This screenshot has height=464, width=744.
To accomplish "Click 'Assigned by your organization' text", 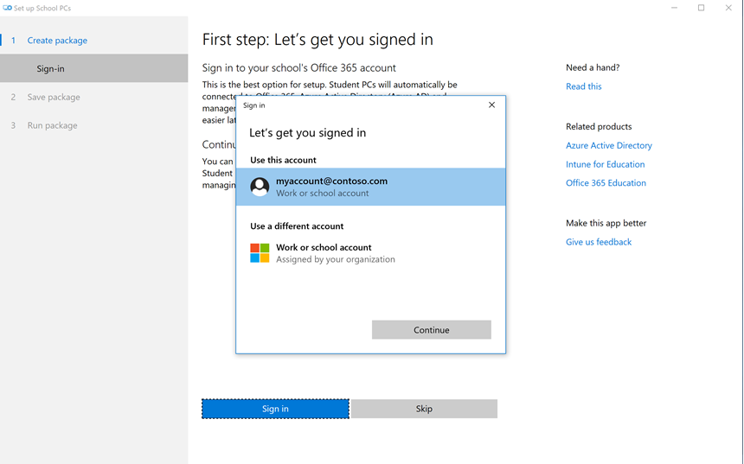I will click(x=336, y=259).
